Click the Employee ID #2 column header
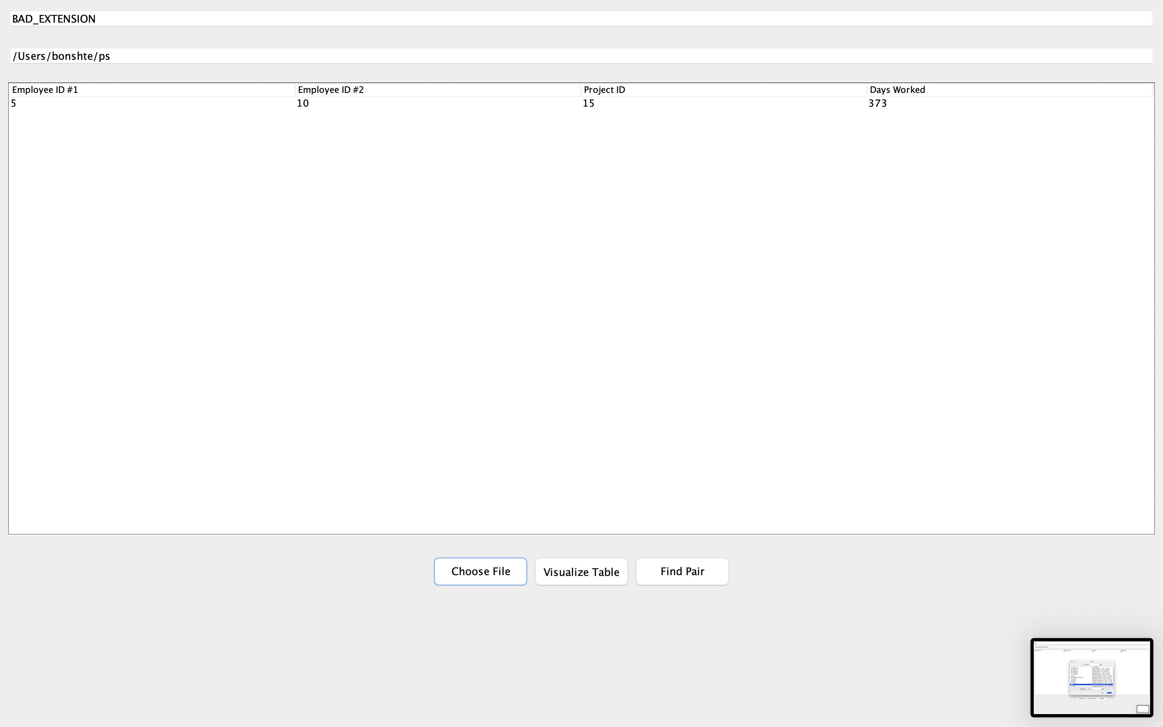The image size is (1163, 727). [x=330, y=89]
